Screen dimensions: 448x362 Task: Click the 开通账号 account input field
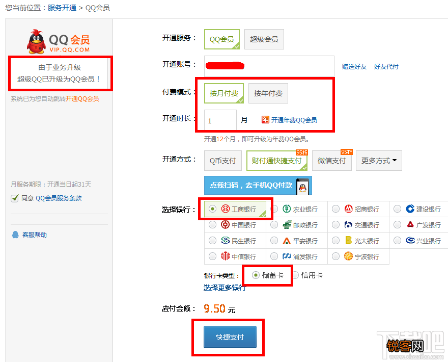click(269, 66)
